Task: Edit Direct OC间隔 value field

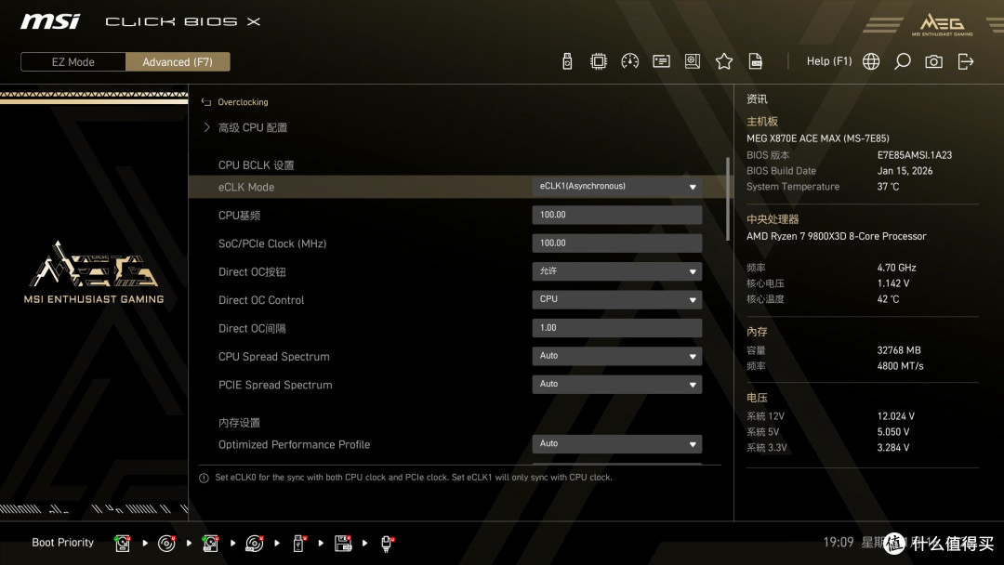Action: [616, 328]
